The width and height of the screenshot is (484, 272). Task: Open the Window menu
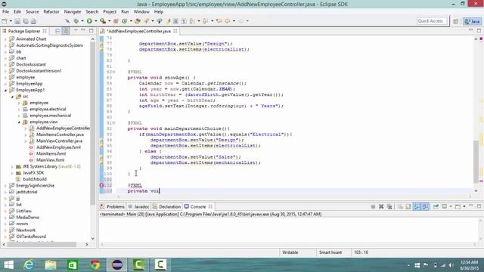click(x=141, y=12)
